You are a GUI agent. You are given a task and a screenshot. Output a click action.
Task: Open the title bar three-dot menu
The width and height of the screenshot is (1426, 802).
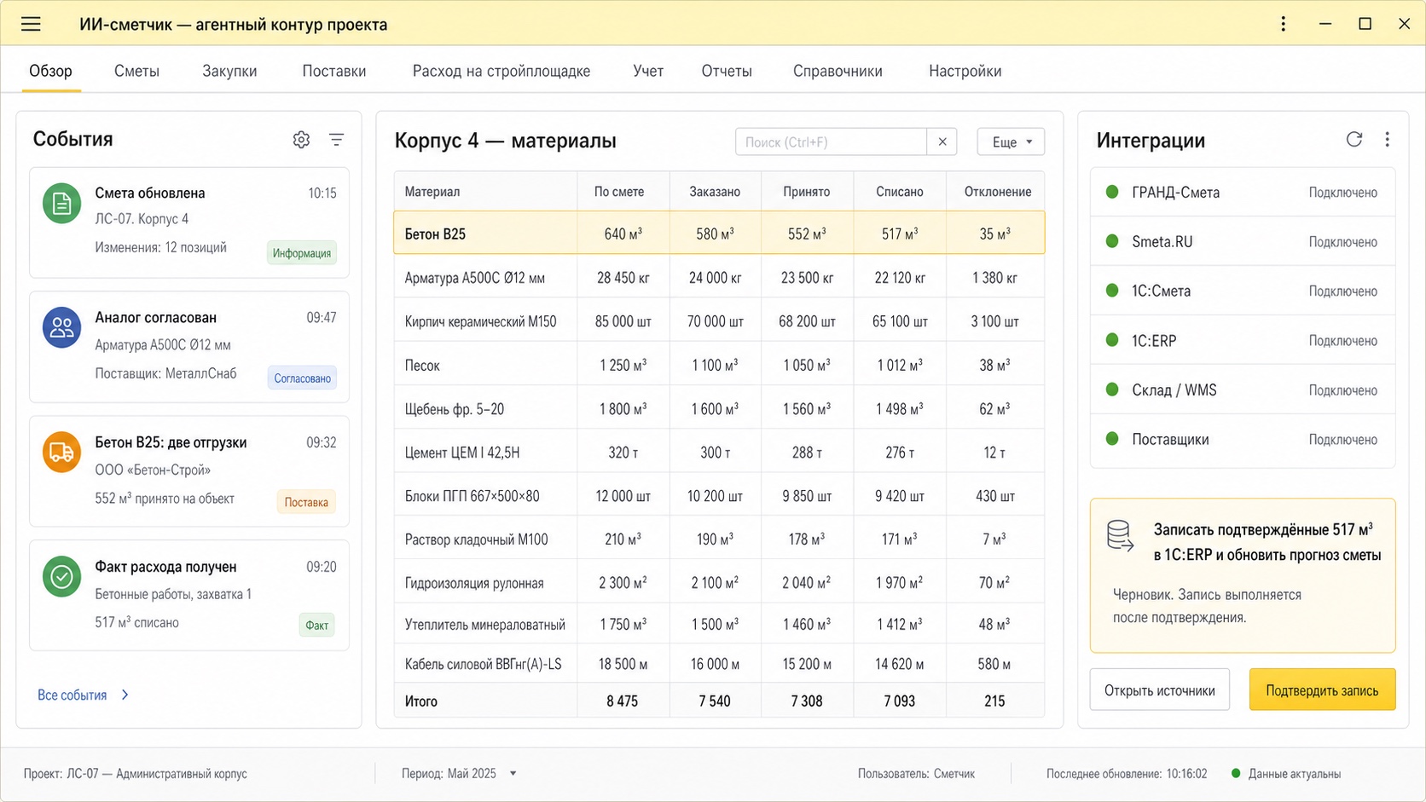[x=1283, y=24]
